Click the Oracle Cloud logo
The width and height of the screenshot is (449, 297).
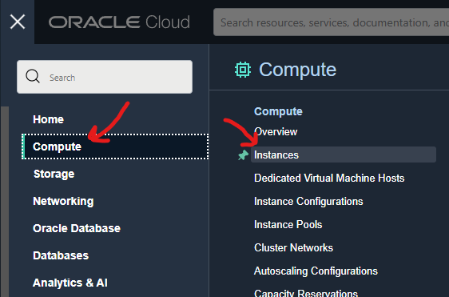click(x=119, y=22)
